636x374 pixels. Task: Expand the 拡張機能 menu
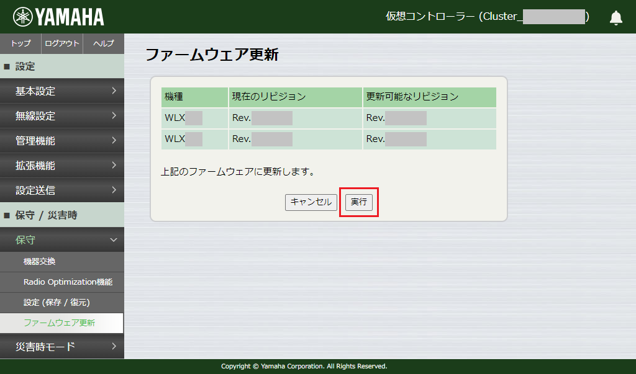62,166
